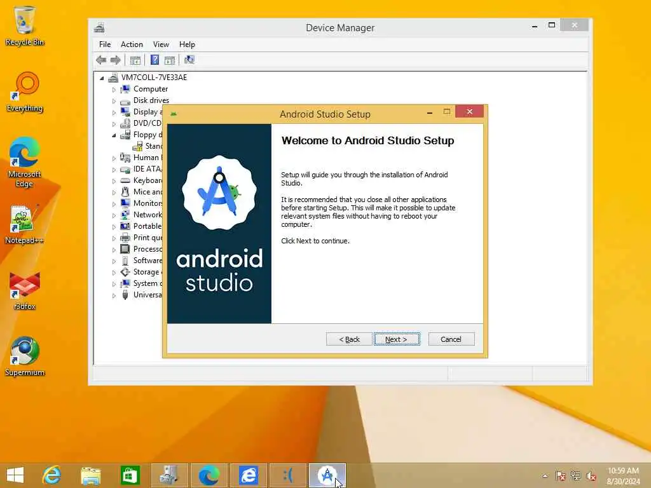Switch to Device Manager taskbar button

pyautogui.click(x=169, y=475)
